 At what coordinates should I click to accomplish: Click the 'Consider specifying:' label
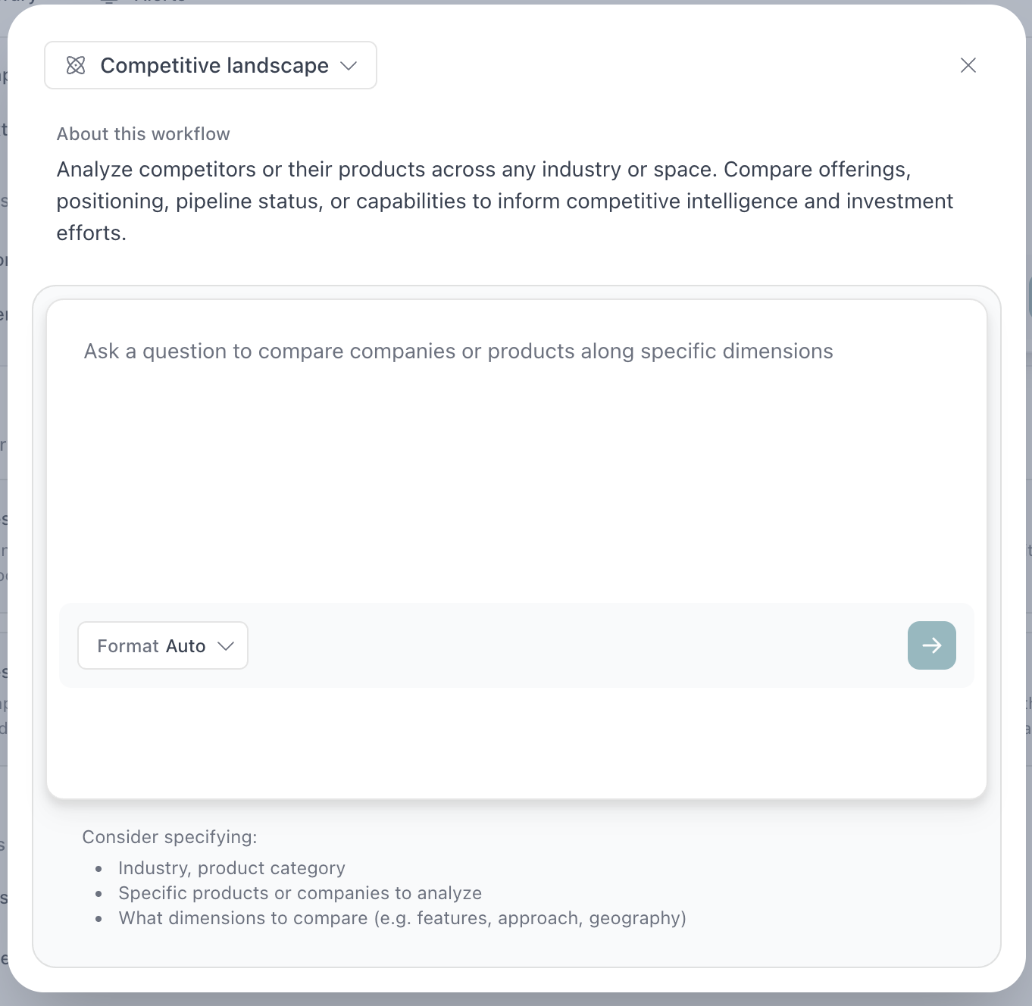pos(170,837)
